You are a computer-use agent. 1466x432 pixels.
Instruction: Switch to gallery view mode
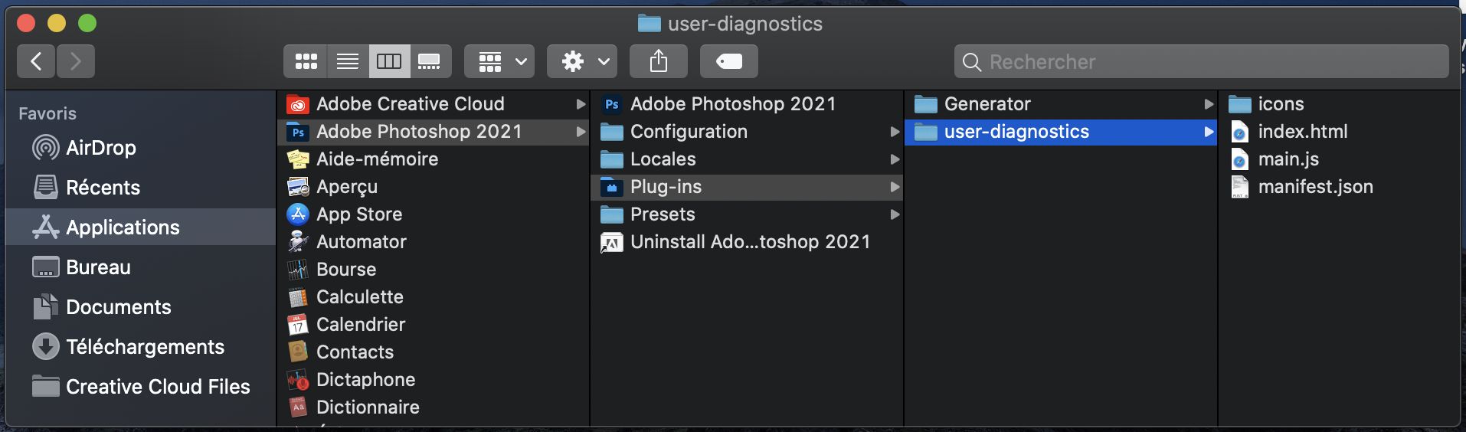click(x=429, y=61)
